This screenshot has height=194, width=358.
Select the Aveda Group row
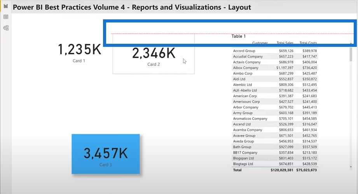(x=275, y=141)
